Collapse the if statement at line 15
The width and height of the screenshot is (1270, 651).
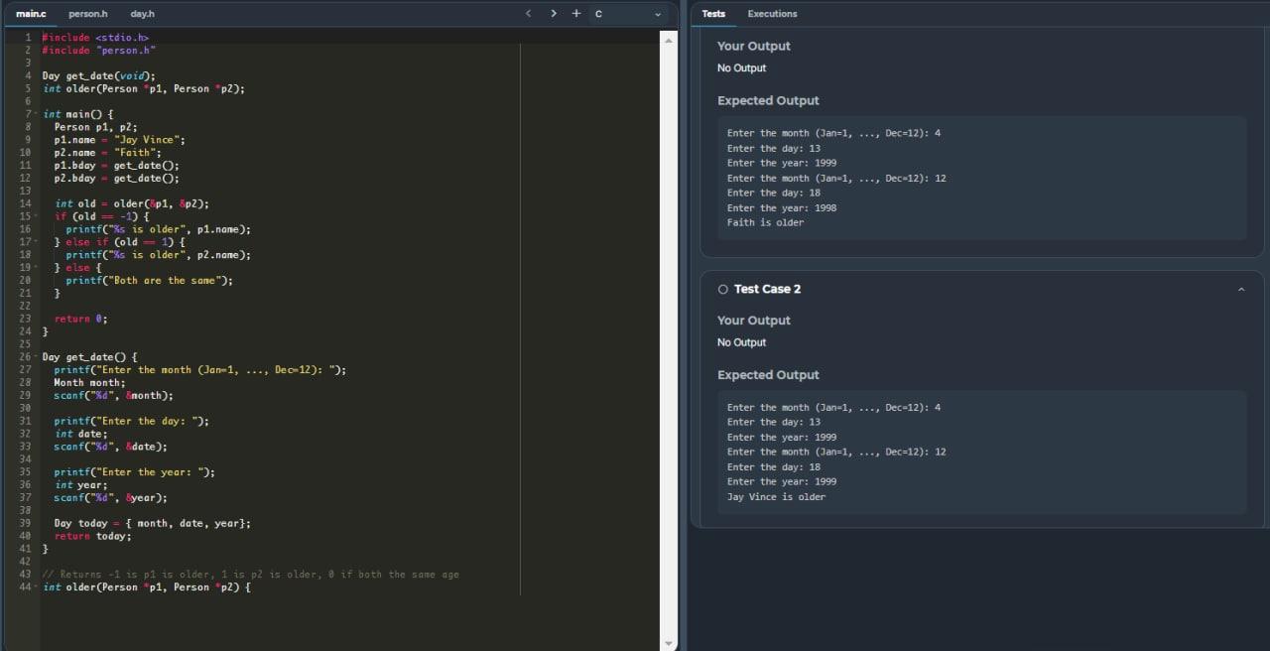37,215
